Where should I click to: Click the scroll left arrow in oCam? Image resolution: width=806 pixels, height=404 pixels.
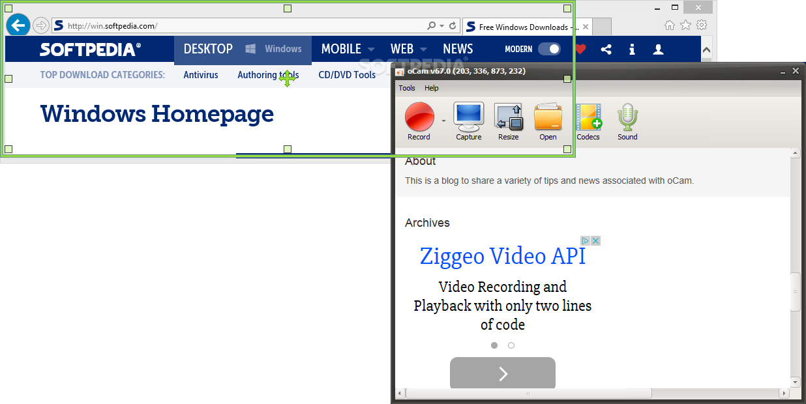400,393
